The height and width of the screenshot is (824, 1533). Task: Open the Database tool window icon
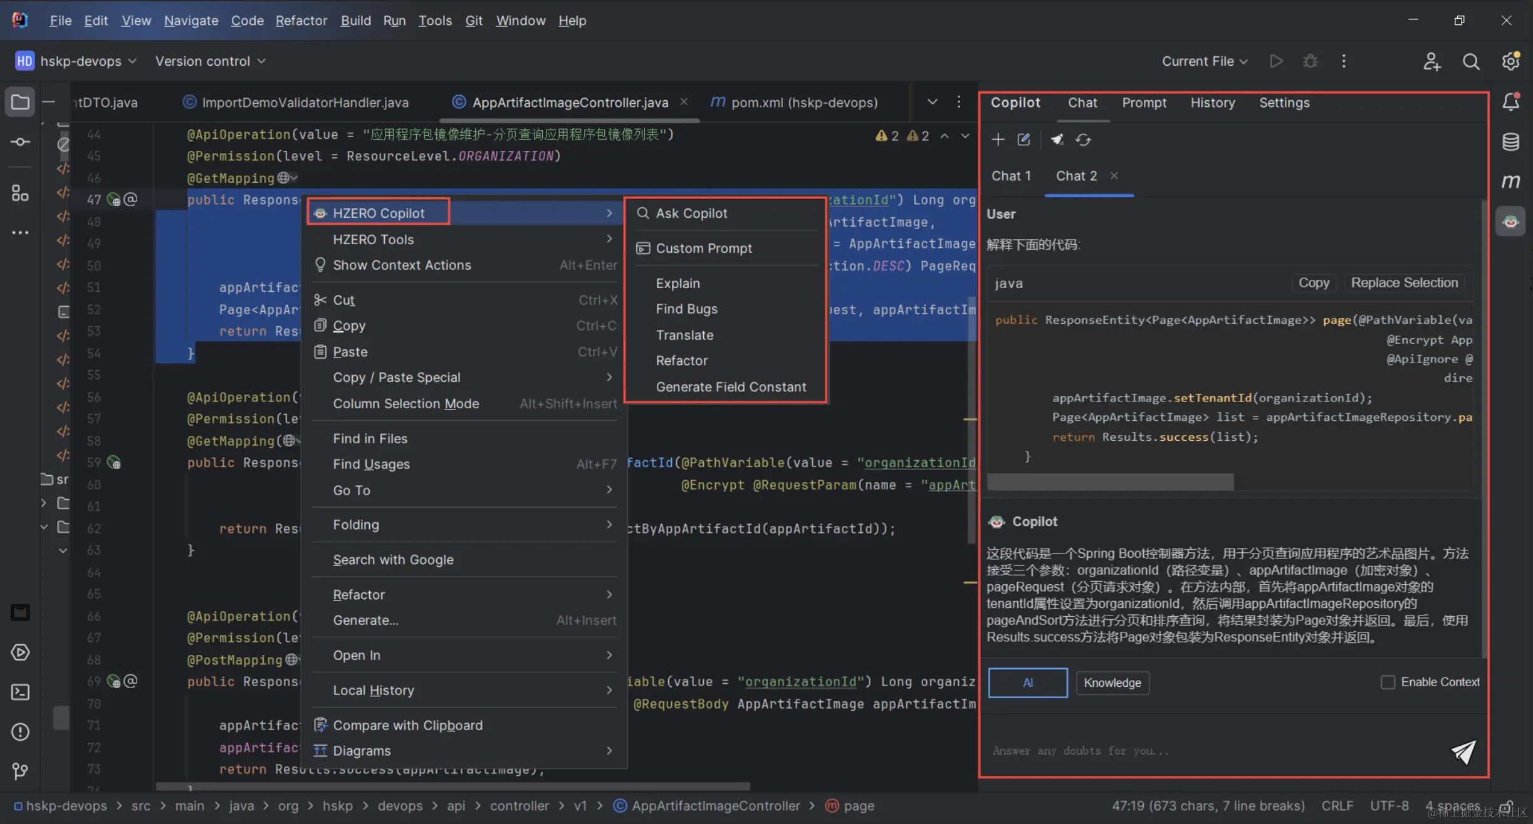point(1511,142)
